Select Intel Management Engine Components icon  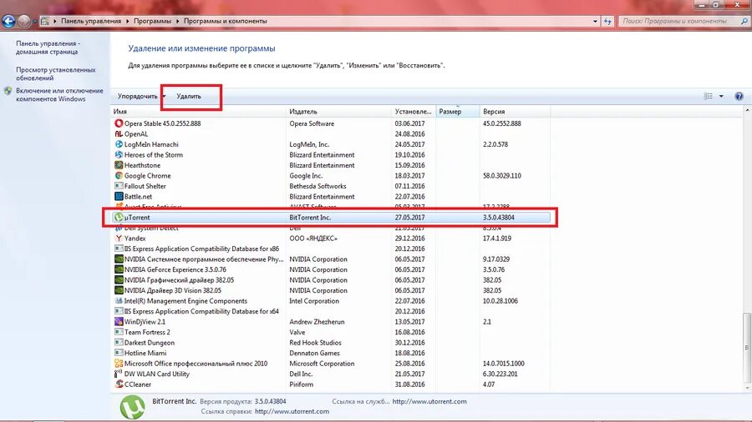pos(119,301)
